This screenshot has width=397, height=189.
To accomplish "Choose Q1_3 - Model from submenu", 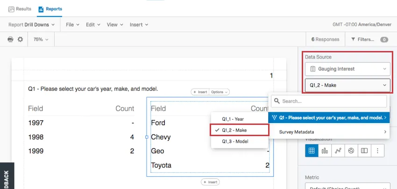I will tap(240, 141).
